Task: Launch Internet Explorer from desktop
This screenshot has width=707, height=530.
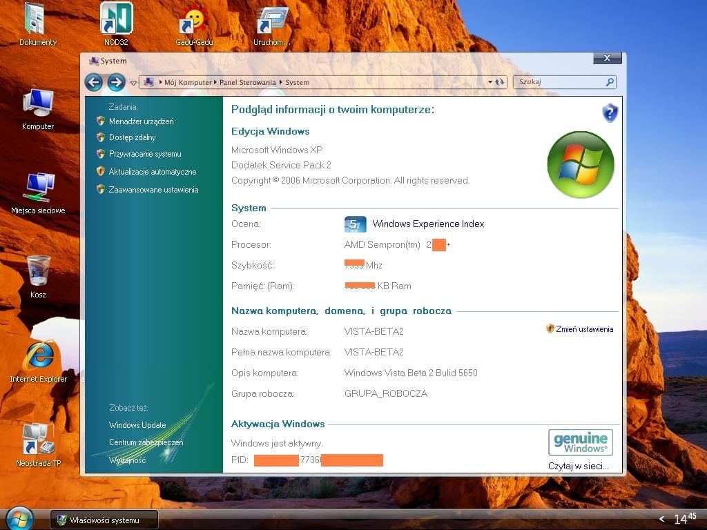Action: 39,362
